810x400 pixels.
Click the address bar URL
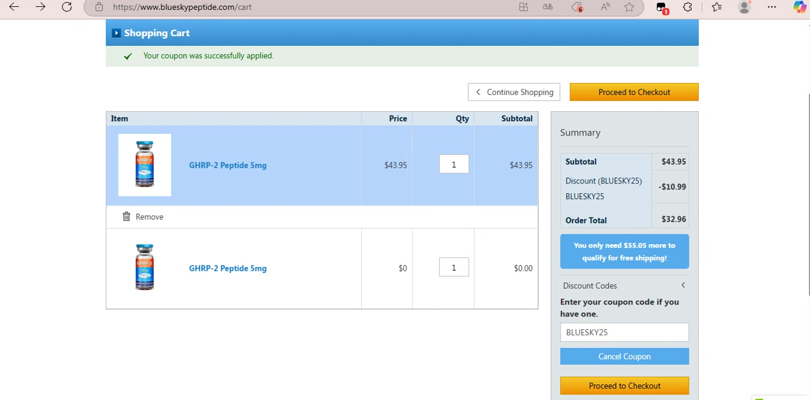(182, 7)
